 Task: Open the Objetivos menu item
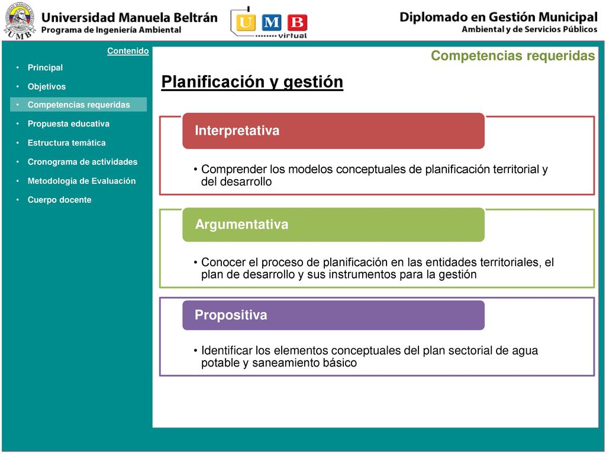(x=47, y=86)
